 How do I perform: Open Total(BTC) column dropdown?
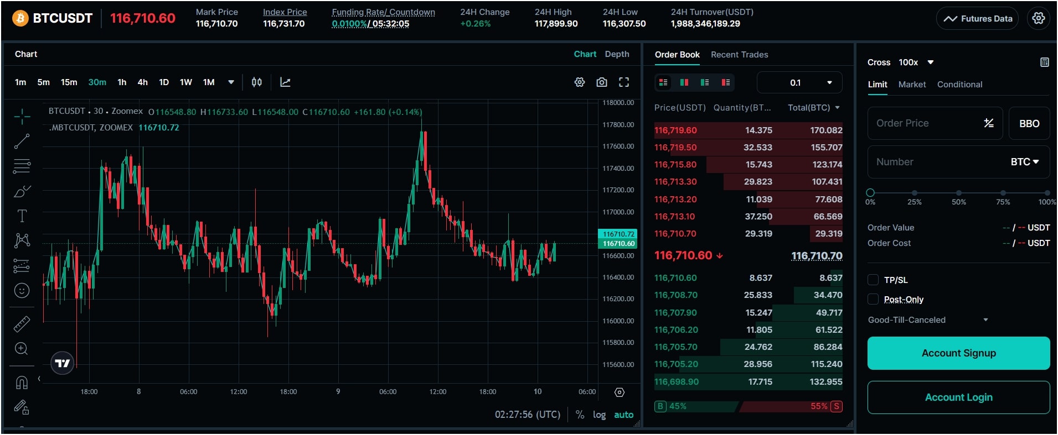814,108
